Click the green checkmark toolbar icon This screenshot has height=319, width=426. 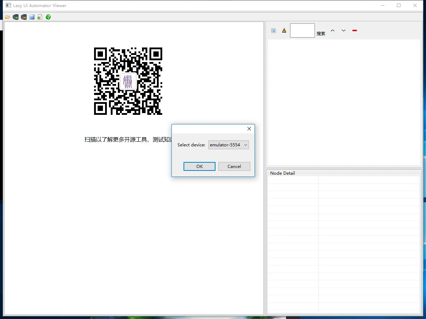pyautogui.click(x=48, y=17)
